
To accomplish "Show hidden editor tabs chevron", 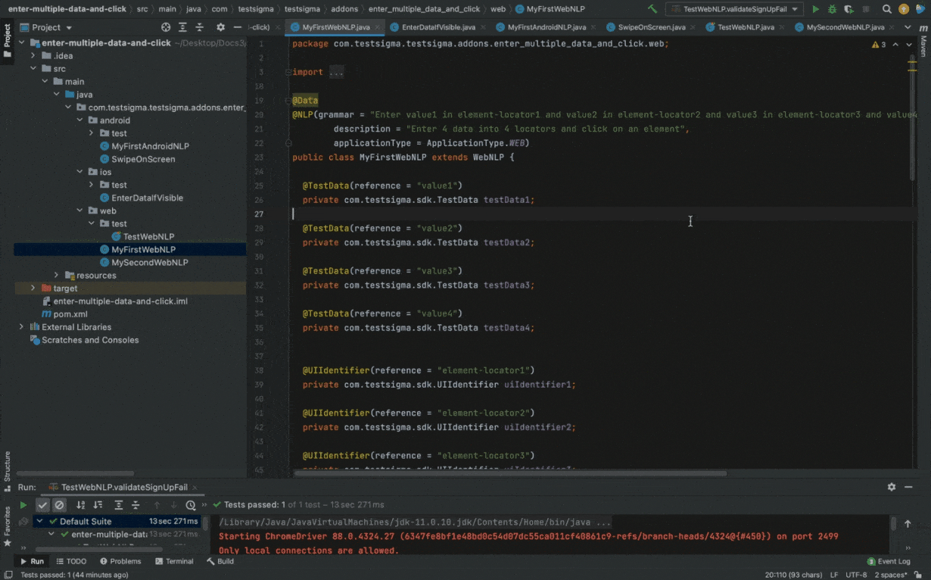I will (908, 27).
